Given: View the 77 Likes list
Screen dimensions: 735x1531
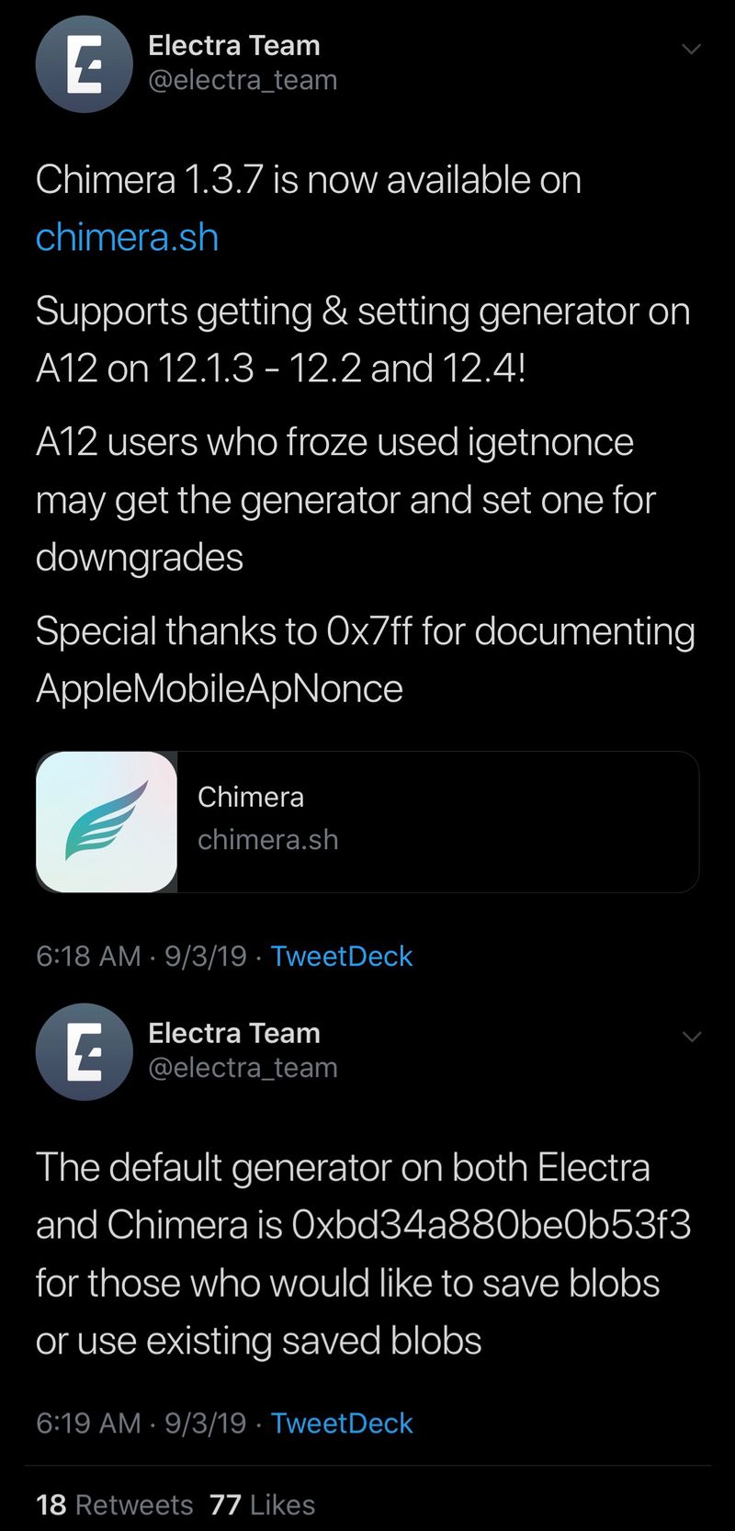Looking at the screenshot, I should tap(263, 1504).
